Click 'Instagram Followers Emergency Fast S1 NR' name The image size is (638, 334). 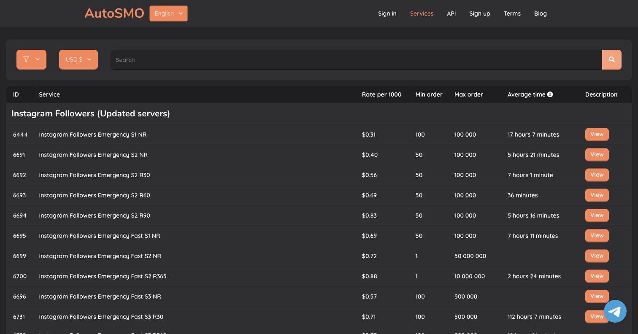click(100, 236)
